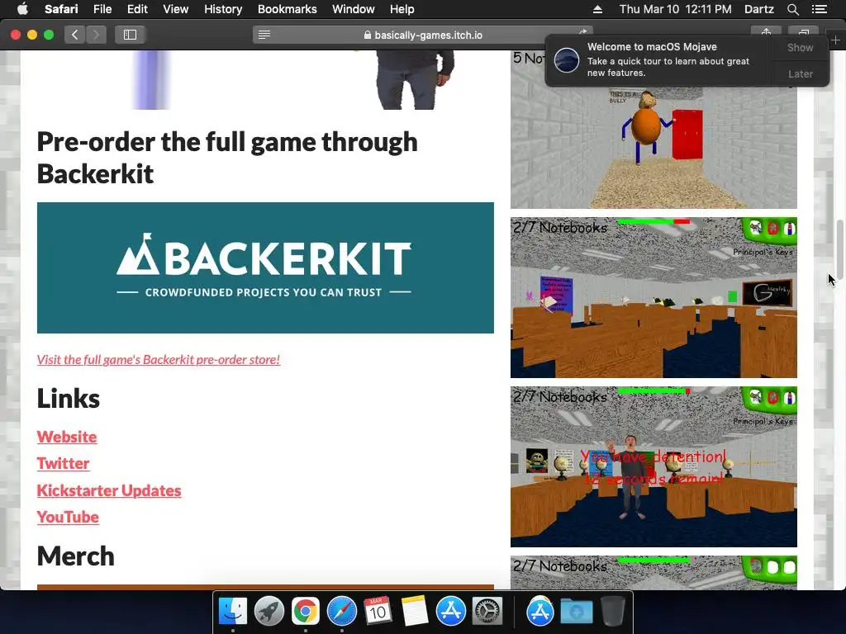This screenshot has width=846, height=634.
Task: Go forward using Safari's forward arrow
Action: click(96, 35)
